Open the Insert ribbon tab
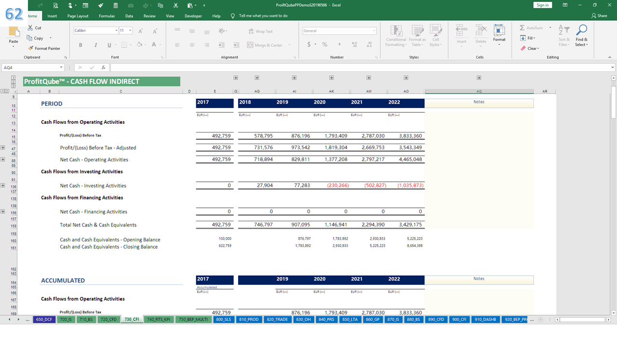This screenshot has width=617, height=347. point(52,16)
